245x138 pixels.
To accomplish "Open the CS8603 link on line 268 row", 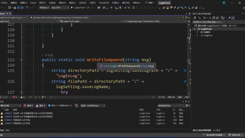I will [8, 120].
